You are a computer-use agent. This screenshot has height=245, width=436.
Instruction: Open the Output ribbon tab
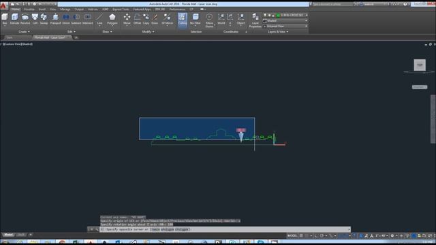(79, 9)
